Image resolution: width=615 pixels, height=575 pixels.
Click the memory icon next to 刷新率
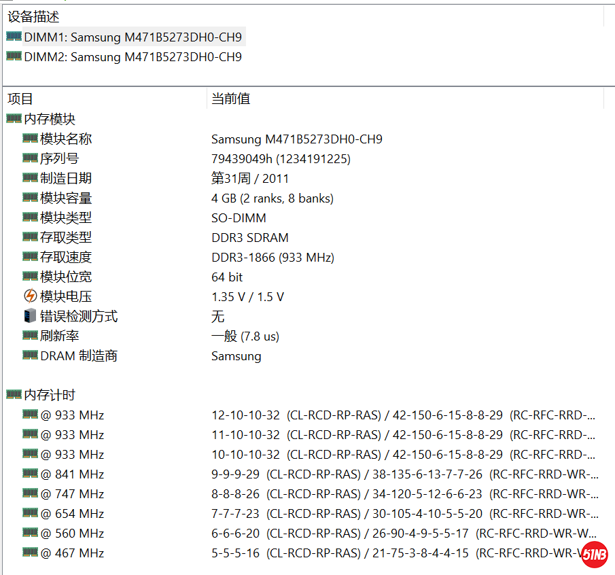coord(29,336)
